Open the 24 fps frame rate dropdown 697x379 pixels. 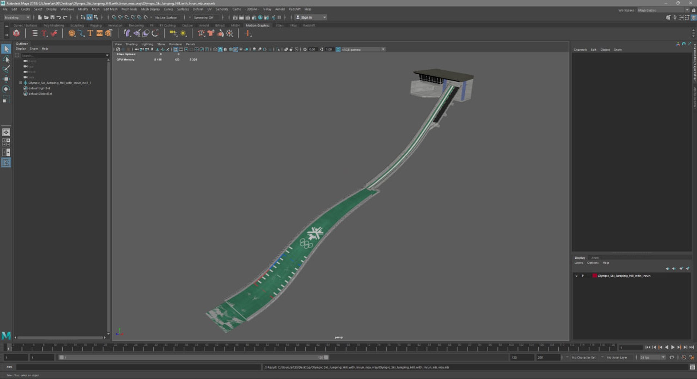click(x=652, y=357)
